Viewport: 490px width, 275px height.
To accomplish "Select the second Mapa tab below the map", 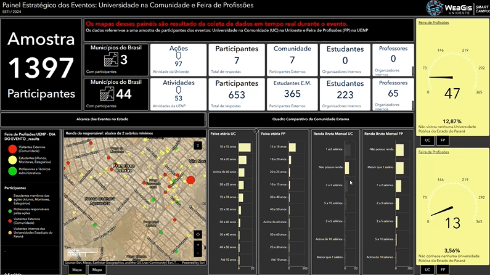I will (x=97, y=269).
